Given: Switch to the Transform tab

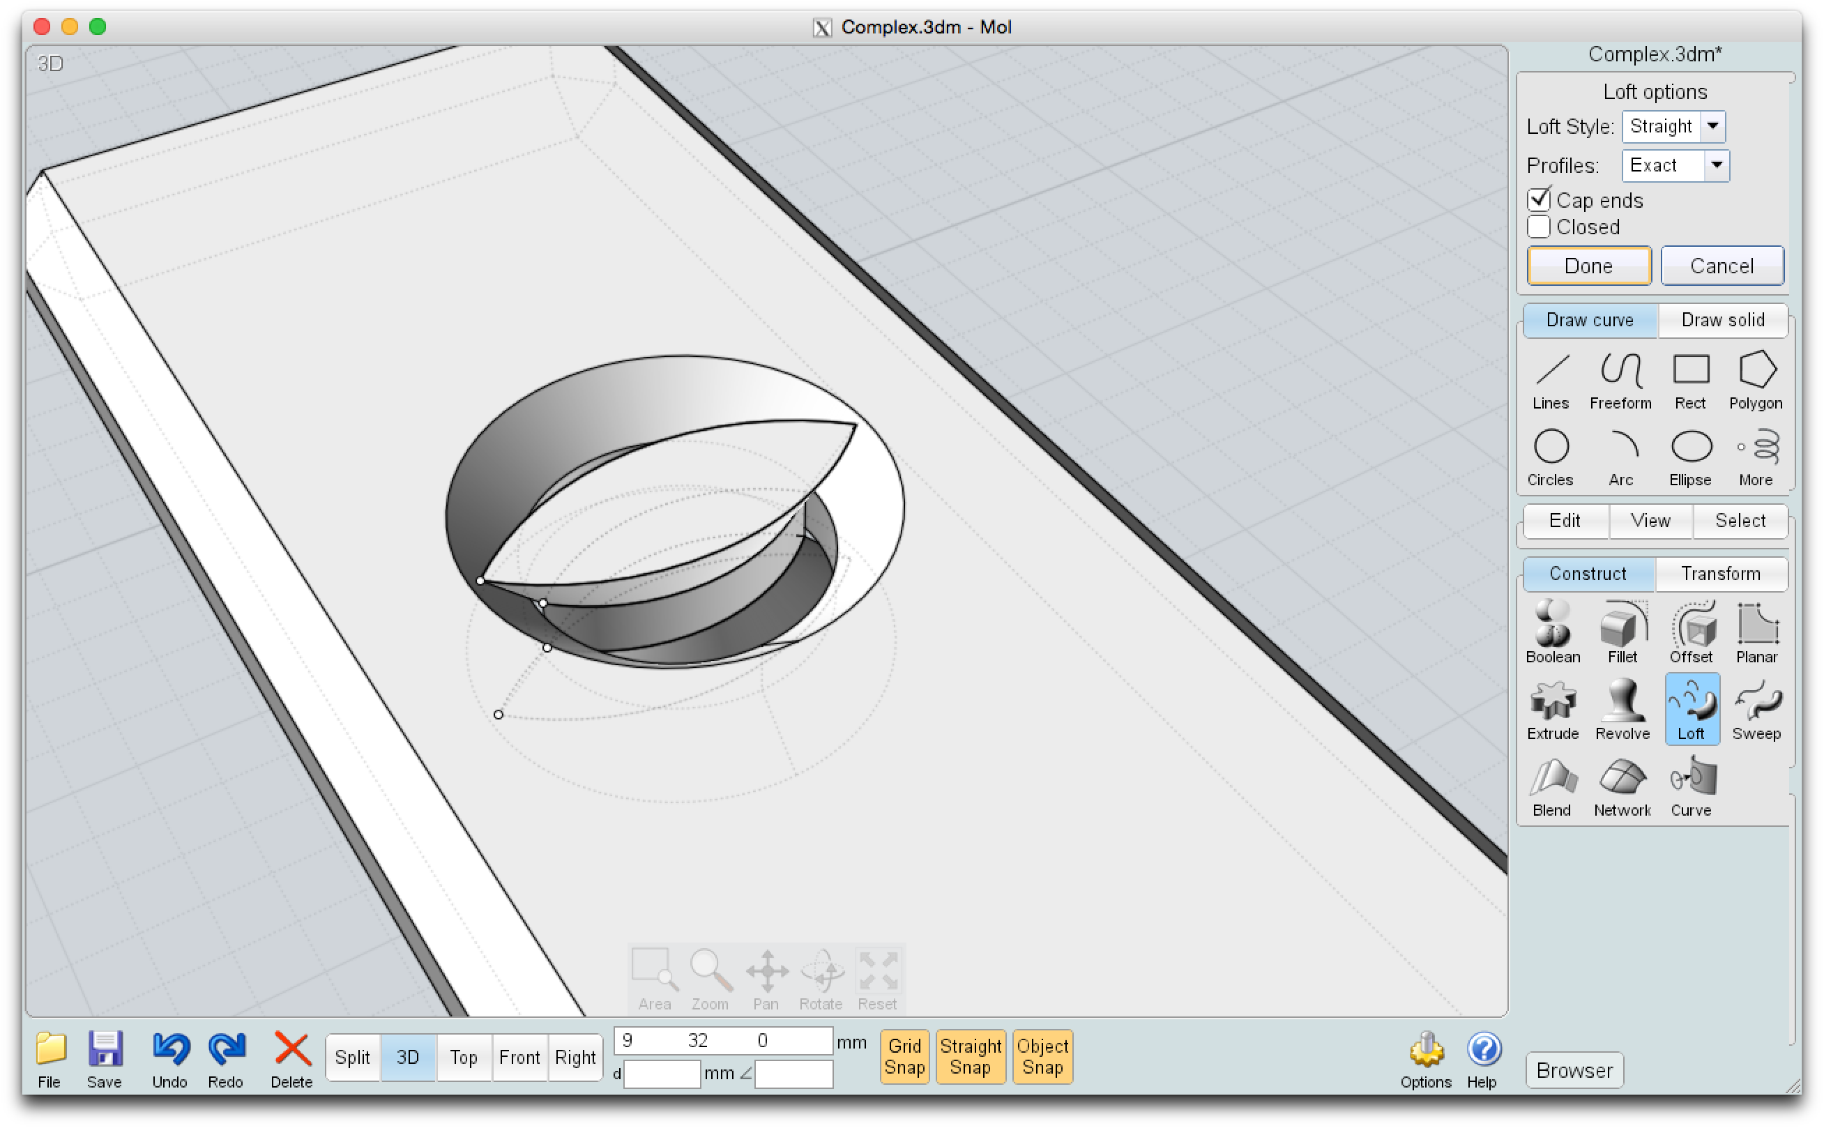Looking at the screenshot, I should [1720, 574].
